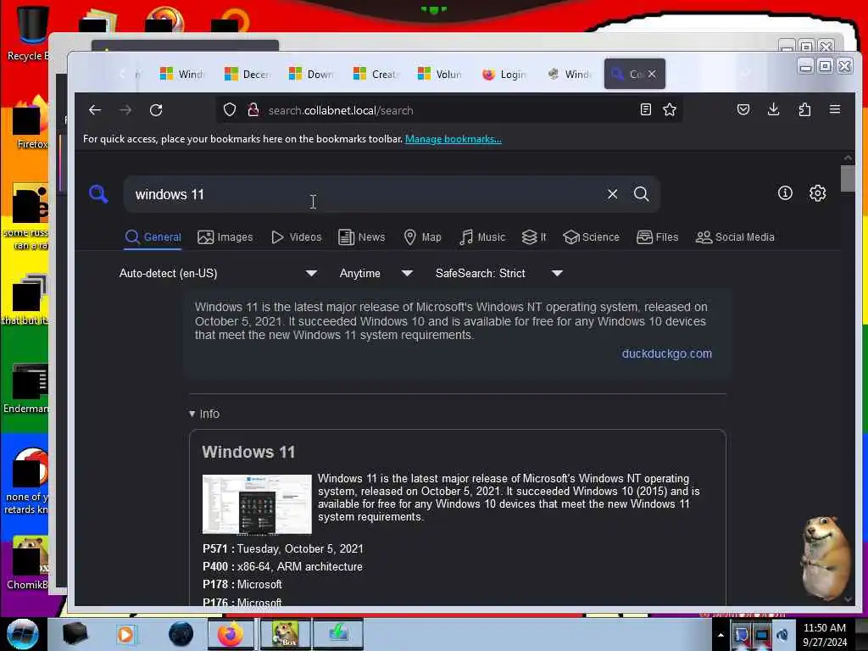Open site security lock icon info

click(x=253, y=110)
